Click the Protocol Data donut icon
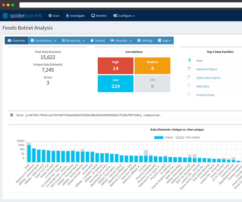The width and height of the screenshot is (242, 202). click(188, 94)
